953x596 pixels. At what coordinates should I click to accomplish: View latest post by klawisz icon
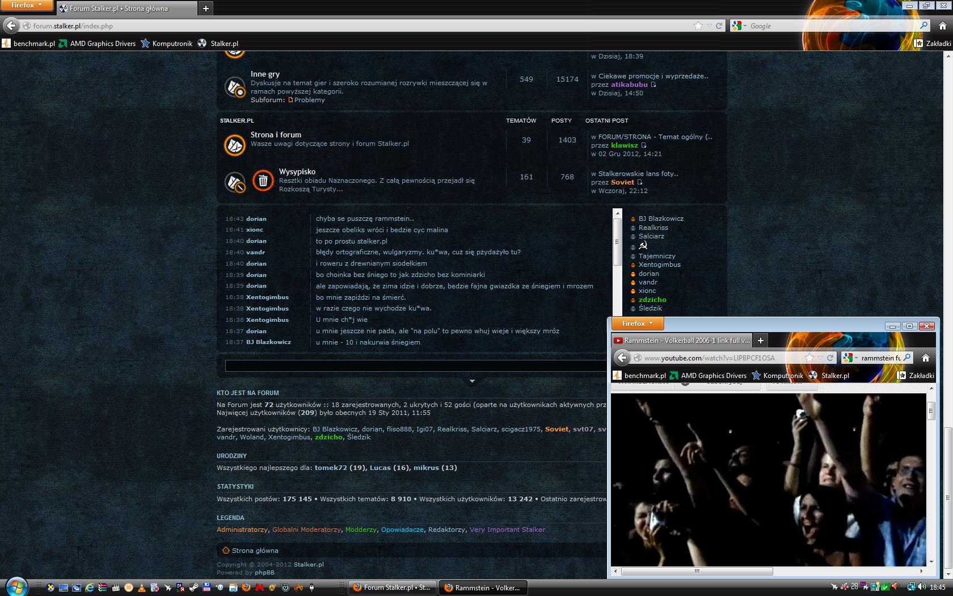[644, 145]
